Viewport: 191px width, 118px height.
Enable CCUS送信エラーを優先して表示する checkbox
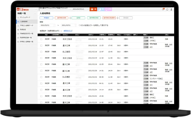click(80, 25)
